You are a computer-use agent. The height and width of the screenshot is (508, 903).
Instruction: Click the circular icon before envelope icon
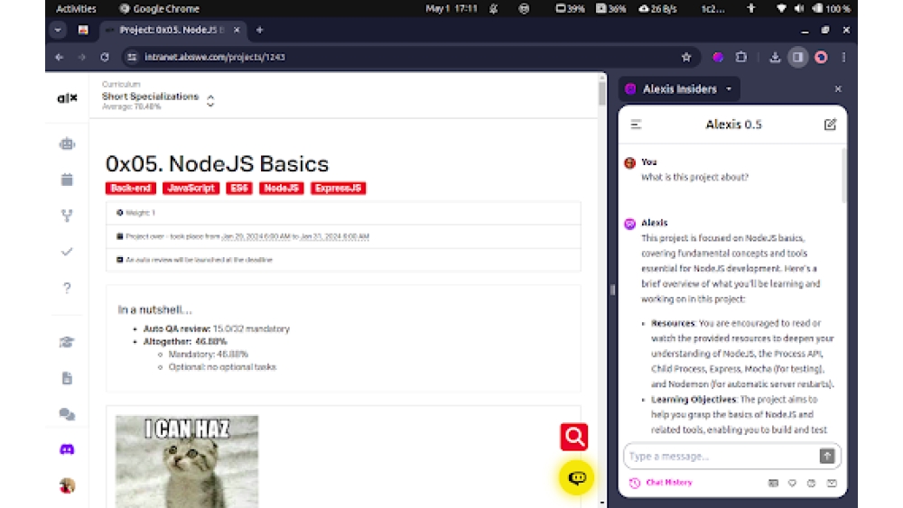[812, 484]
